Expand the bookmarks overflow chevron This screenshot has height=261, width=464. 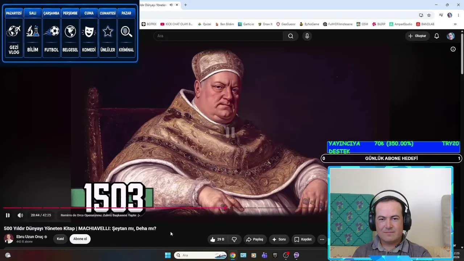pyautogui.click(x=455, y=24)
